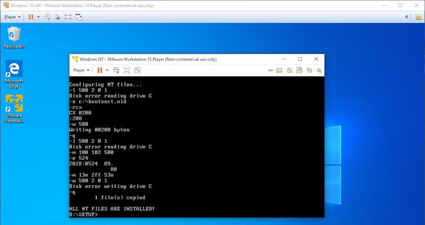Toggle Unity mode icon in the Windows NT player
Screen dimensions: 425x225
137,70
